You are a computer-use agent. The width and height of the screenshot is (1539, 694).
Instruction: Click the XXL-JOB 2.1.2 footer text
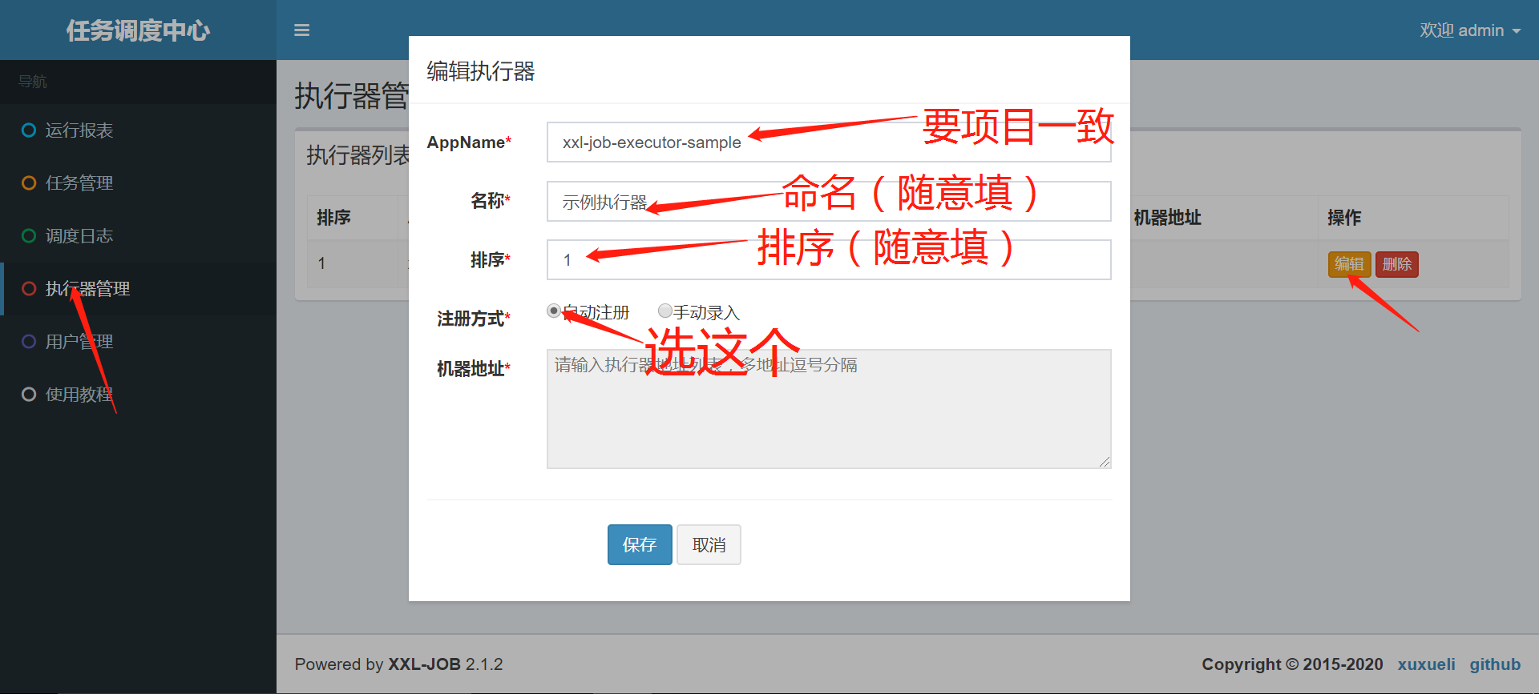tap(446, 664)
